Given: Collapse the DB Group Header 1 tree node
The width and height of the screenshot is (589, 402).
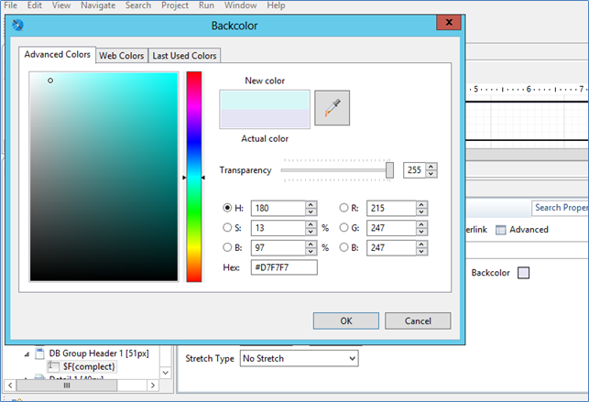Looking at the screenshot, I should [27, 354].
